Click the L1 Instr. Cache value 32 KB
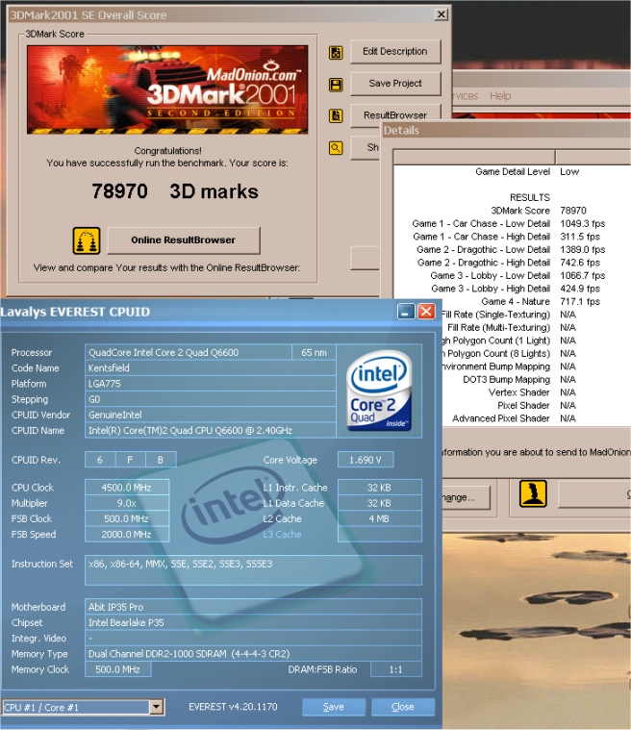 click(380, 488)
